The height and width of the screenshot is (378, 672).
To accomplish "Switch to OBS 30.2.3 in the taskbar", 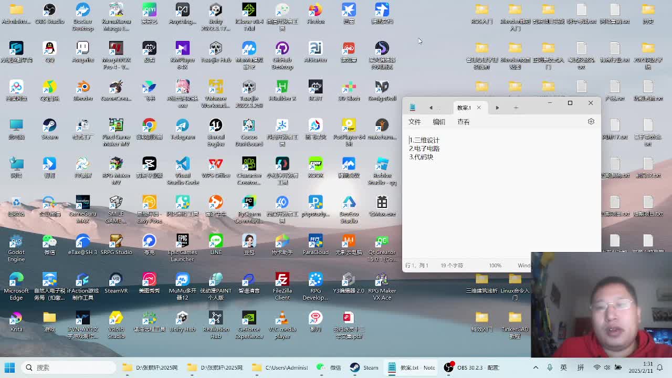I will tap(471, 367).
